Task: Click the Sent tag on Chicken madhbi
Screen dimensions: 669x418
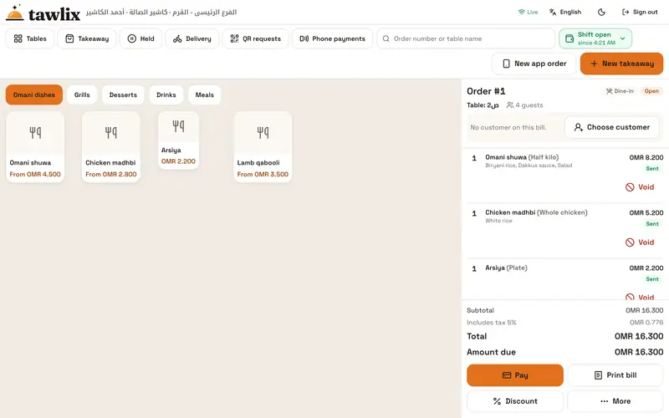Action: point(652,224)
